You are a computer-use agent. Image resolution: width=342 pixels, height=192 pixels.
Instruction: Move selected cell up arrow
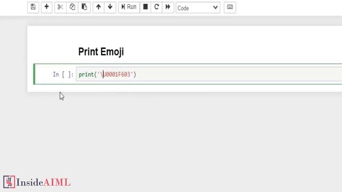[98, 7]
